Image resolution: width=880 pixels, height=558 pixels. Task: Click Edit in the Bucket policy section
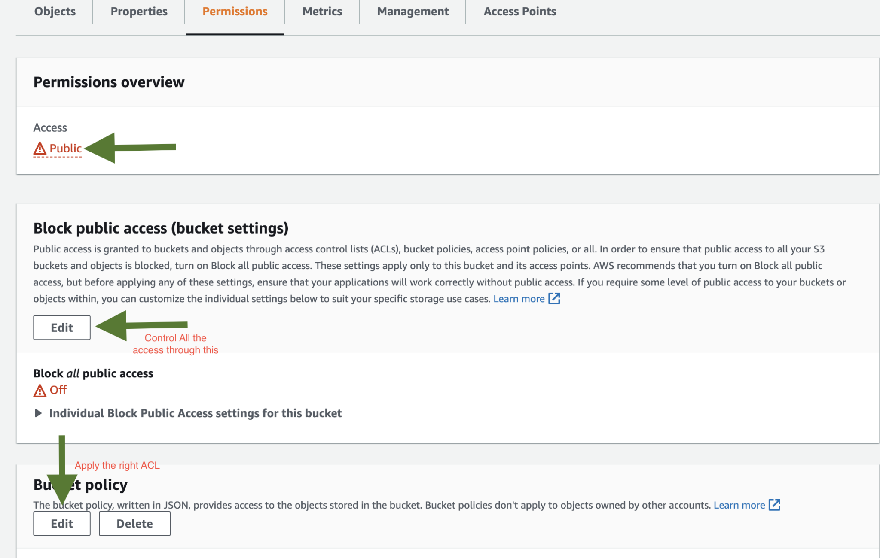click(x=61, y=523)
